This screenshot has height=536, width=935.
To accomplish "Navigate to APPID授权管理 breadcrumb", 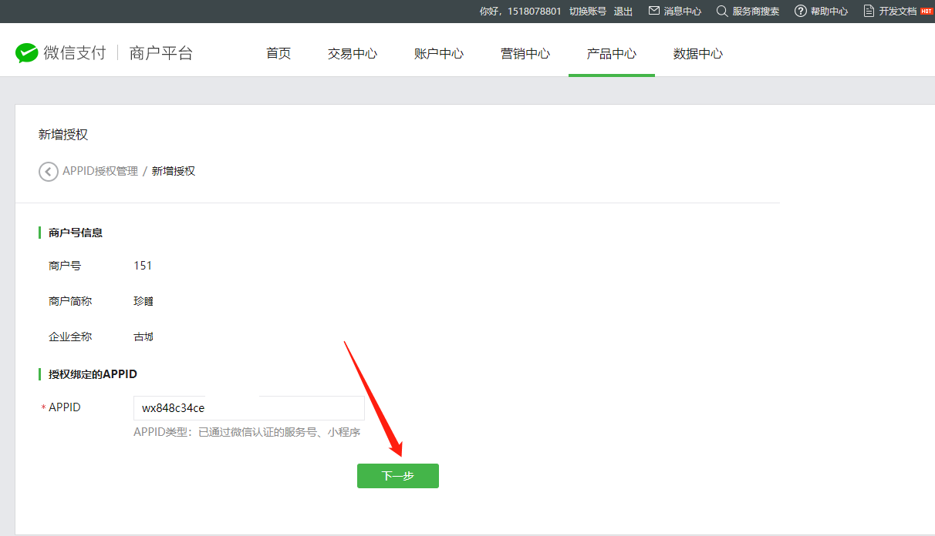I will [100, 171].
